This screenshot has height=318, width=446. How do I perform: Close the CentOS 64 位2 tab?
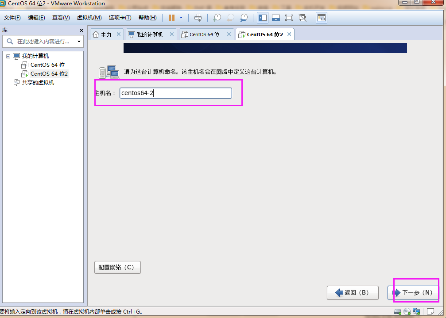[x=289, y=34]
